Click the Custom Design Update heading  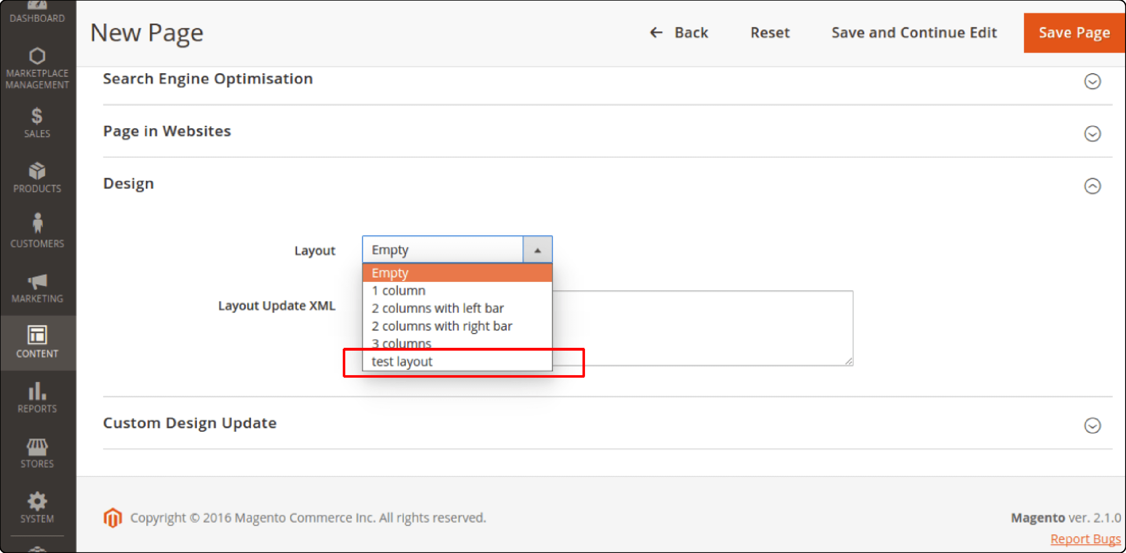pyautogui.click(x=190, y=423)
